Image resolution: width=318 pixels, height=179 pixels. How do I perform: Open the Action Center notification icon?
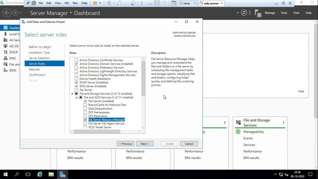(x=310, y=175)
